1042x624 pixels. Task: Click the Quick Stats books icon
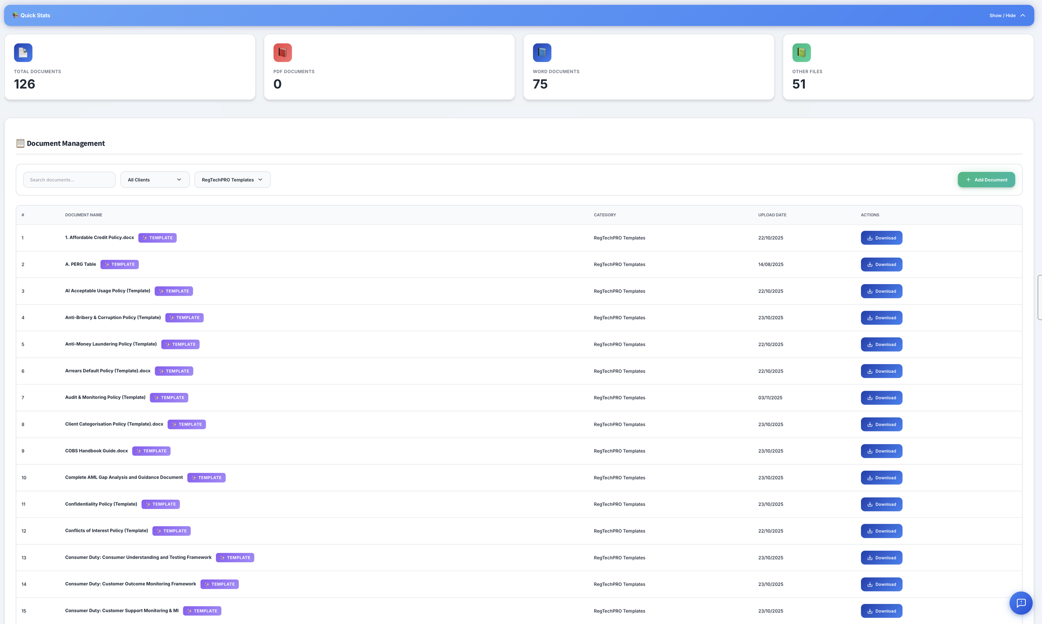[x=15, y=15]
